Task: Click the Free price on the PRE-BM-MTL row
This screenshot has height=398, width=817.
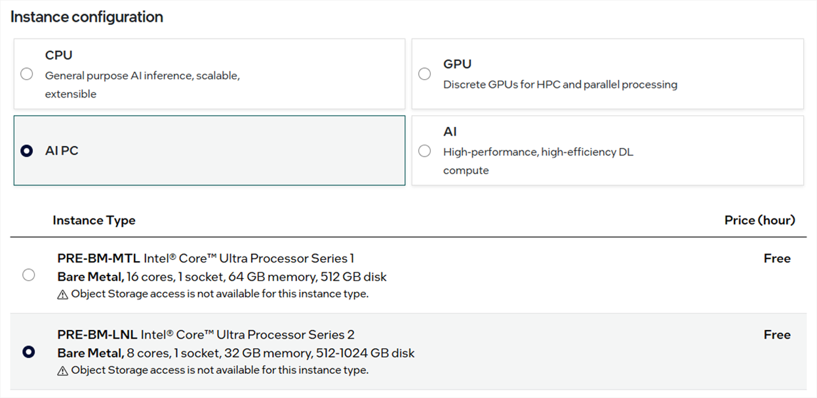Action: click(x=776, y=259)
